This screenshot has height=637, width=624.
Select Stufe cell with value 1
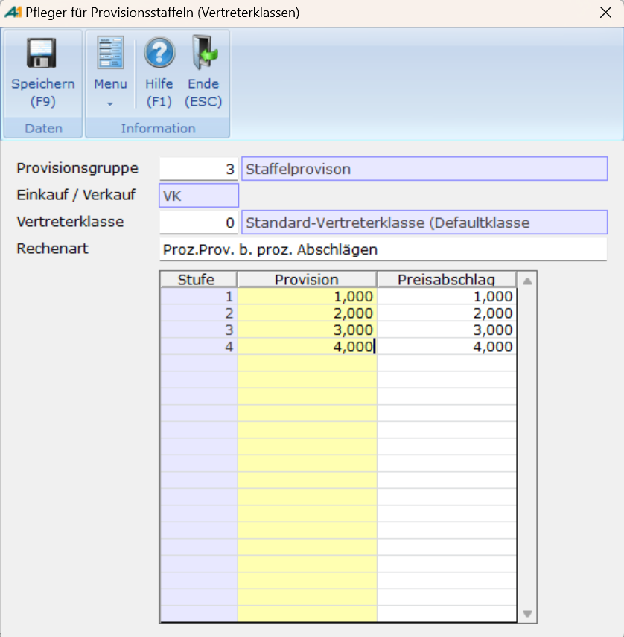[199, 296]
